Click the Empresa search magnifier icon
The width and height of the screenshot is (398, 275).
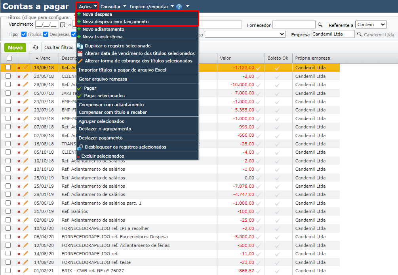tap(359, 34)
